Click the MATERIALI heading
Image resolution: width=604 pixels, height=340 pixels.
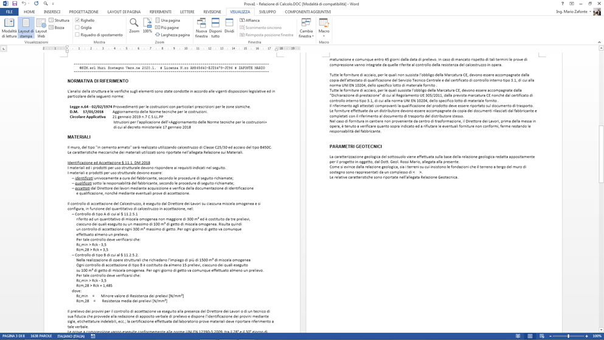tap(79, 137)
